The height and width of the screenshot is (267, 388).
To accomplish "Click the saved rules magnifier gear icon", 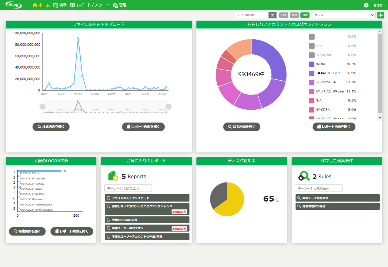I will point(304,176).
